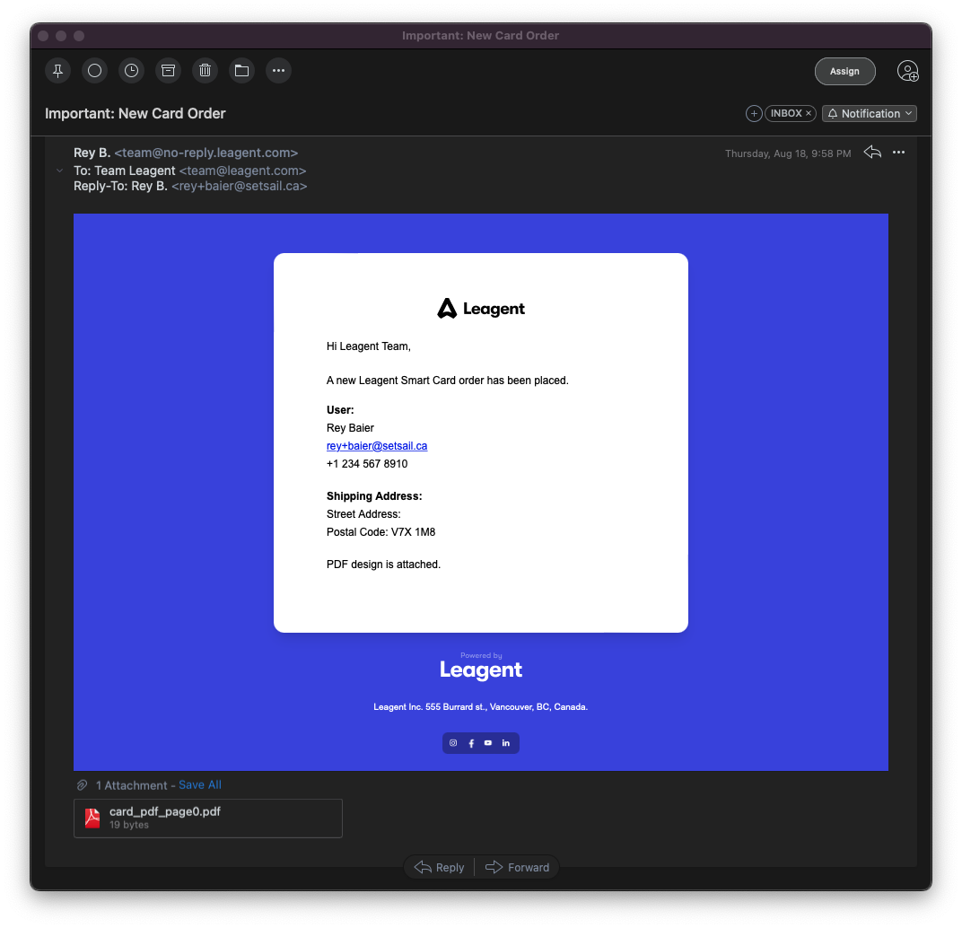Viewport: 962px width, 928px height.
Task: Snooze the email with the clock icon
Action: 132,71
